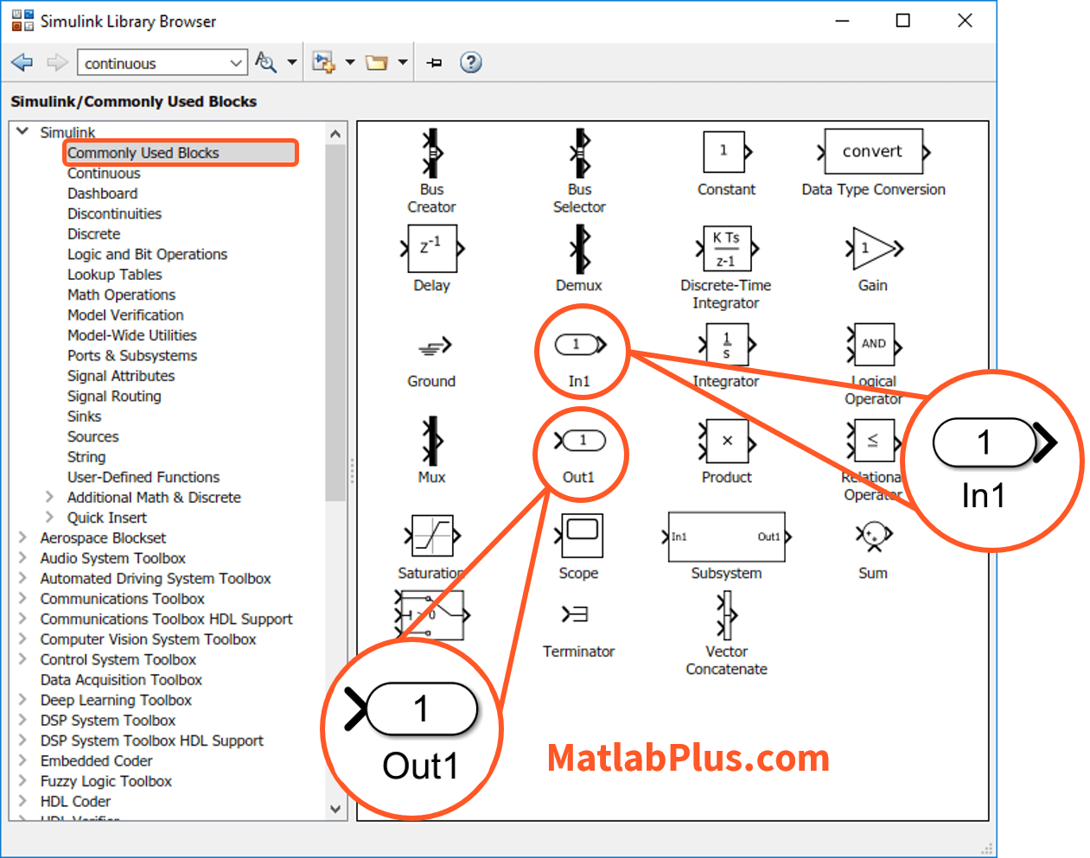The image size is (1090, 858).
Task: Select the Bus Creator block icon
Action: click(x=431, y=154)
